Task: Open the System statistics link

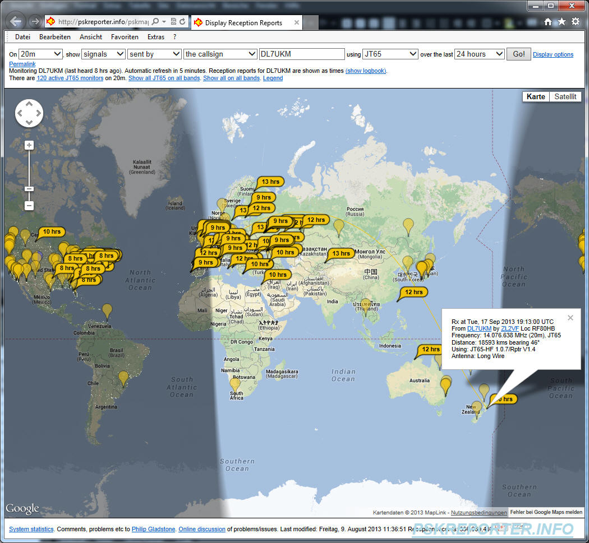Action: tap(31, 529)
